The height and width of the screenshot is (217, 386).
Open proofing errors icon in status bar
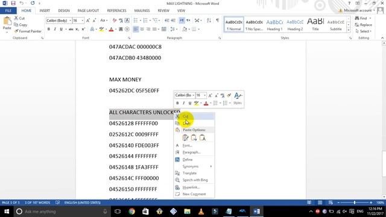(58, 203)
